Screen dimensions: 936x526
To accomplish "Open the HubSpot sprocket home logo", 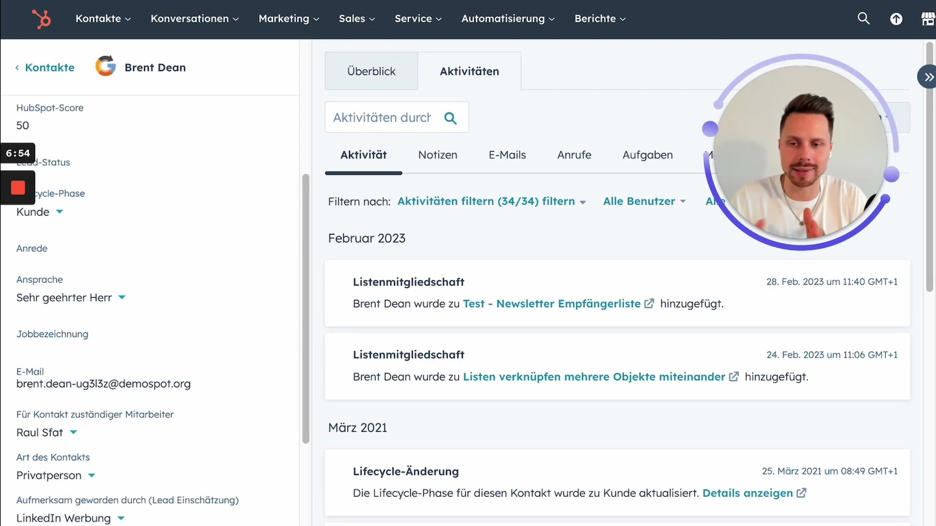I will [42, 19].
